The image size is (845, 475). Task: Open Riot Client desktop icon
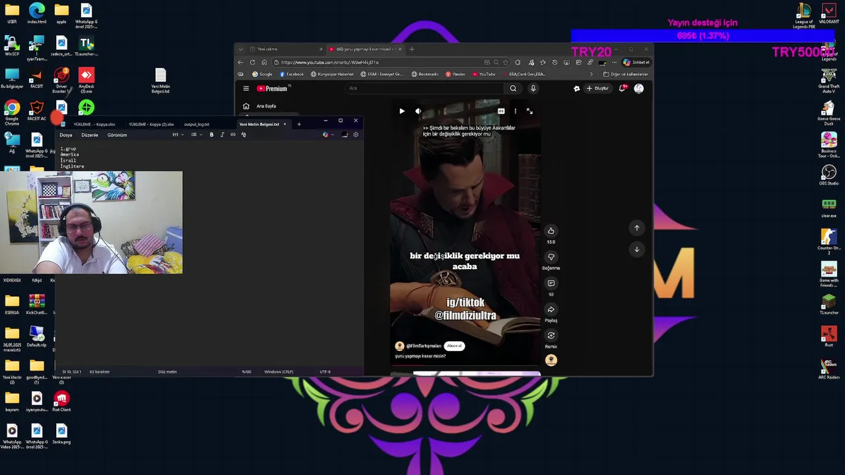[61, 402]
